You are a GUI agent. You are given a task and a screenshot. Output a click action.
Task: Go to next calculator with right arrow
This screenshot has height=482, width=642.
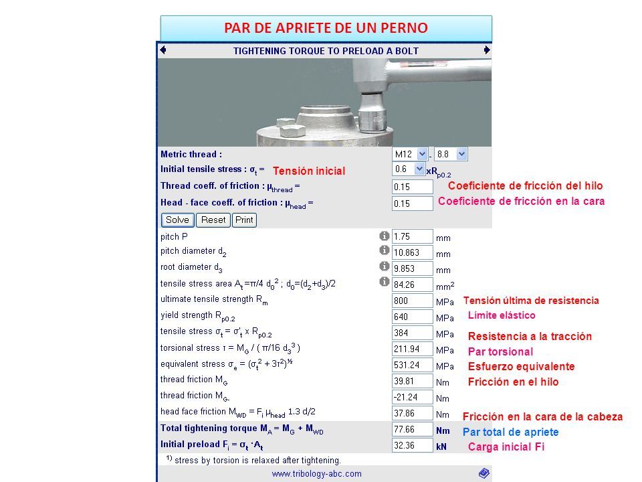[x=486, y=50]
